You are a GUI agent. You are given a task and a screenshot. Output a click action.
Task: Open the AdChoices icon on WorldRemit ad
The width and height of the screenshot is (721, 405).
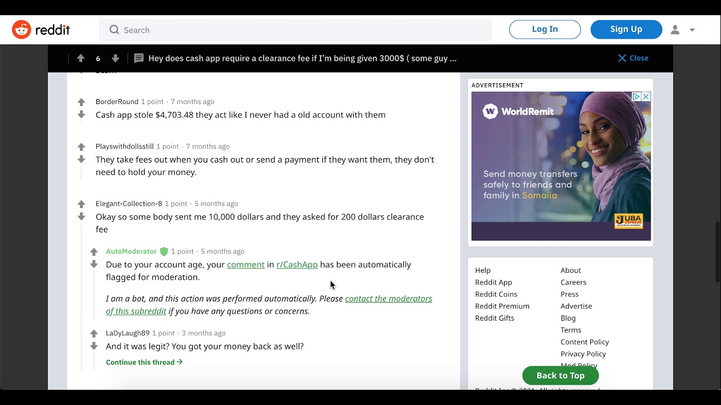[x=636, y=97]
